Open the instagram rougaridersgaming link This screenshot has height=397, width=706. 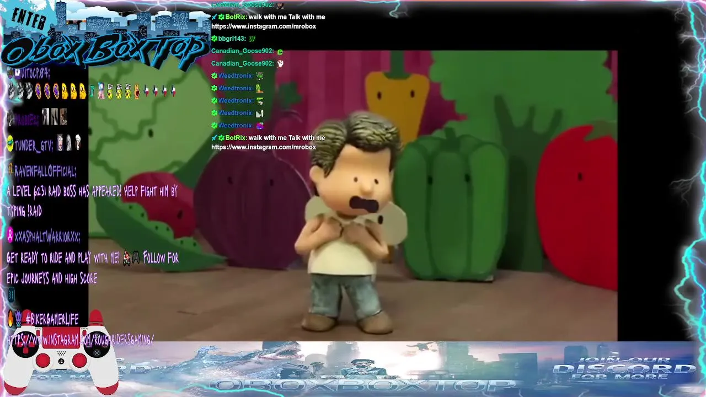click(81, 340)
